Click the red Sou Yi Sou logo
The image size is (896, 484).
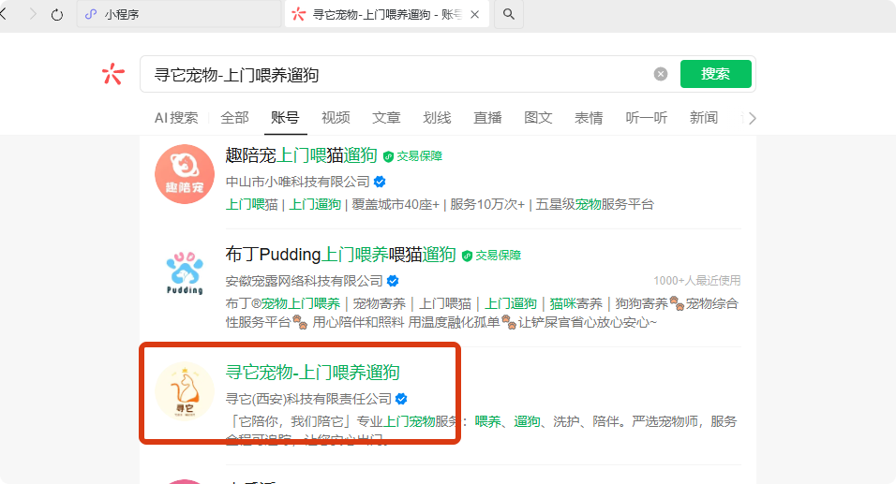click(113, 74)
